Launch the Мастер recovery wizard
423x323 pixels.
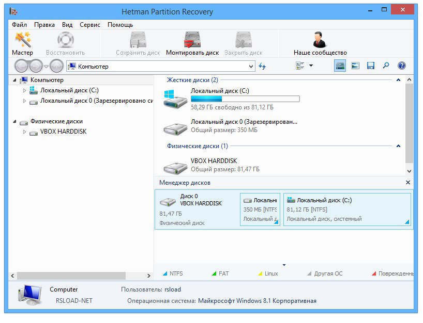click(23, 43)
